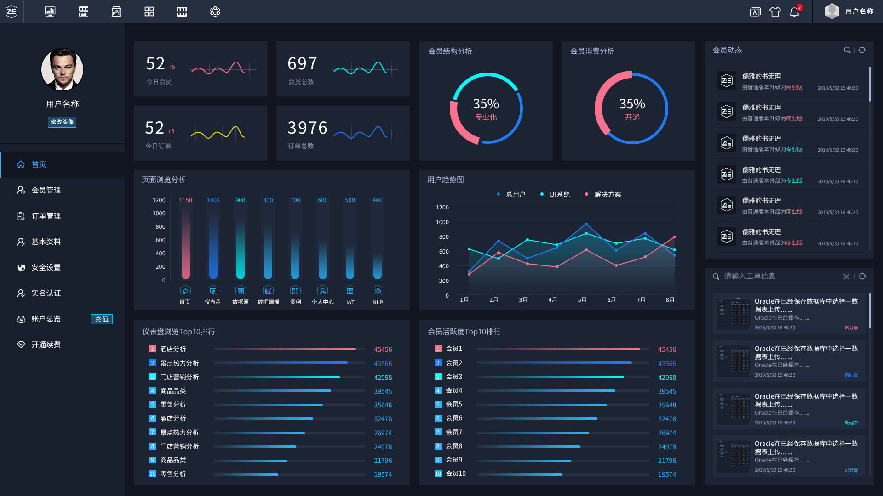Click the 会员动态 list scrollbar
This screenshot has width=883, height=496.
click(869, 85)
